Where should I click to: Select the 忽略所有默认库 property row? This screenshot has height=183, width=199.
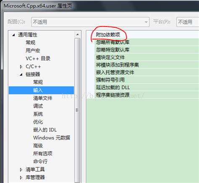[143, 42]
